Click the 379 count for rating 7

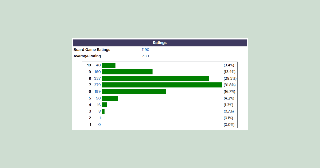pos(97,85)
